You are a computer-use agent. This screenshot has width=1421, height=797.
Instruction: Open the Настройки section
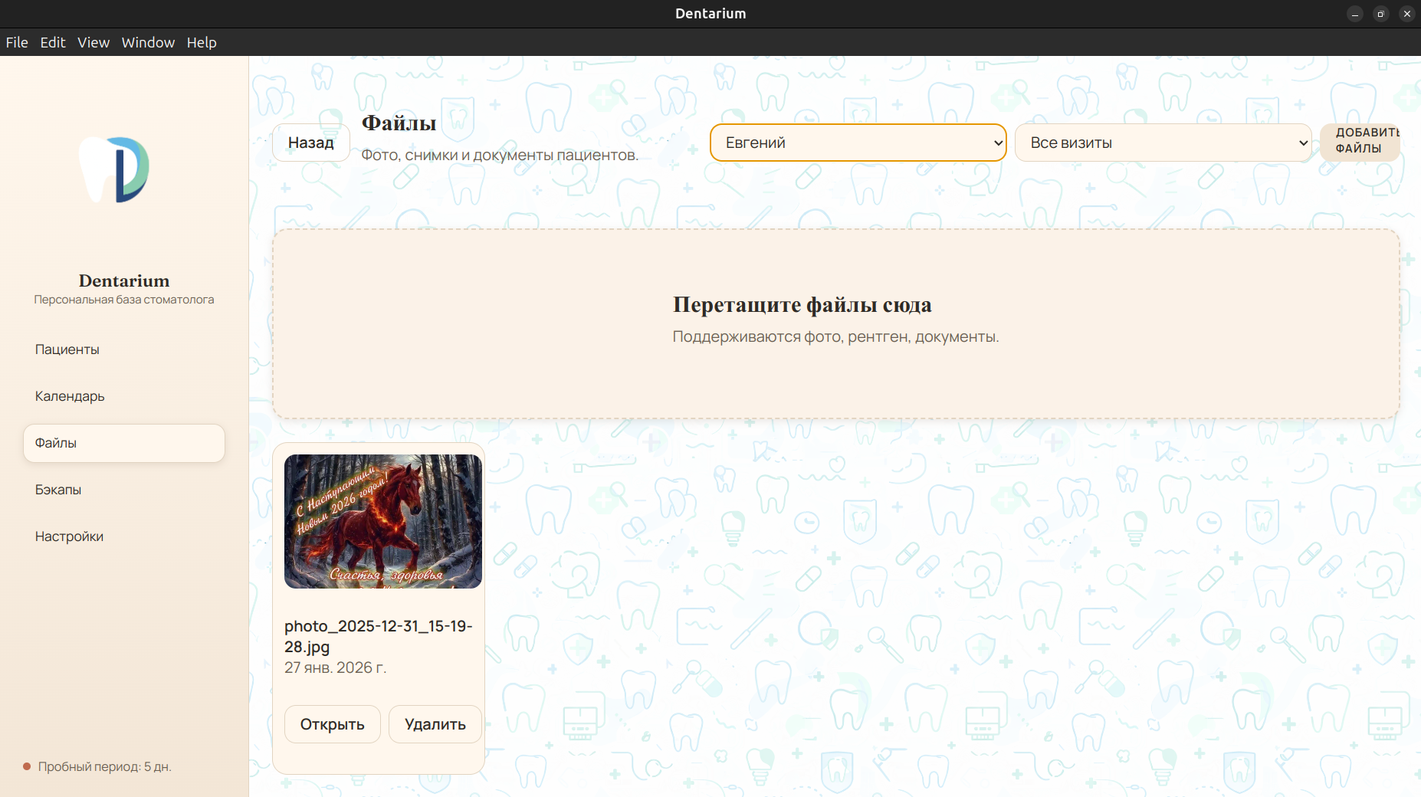(x=69, y=536)
